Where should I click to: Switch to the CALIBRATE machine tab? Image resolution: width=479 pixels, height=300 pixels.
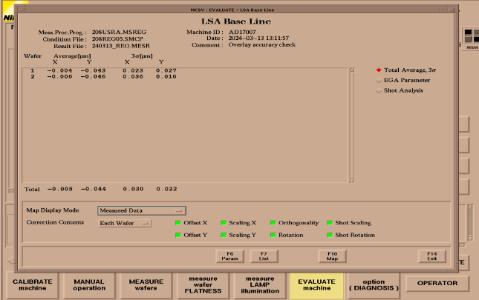pos(30,284)
